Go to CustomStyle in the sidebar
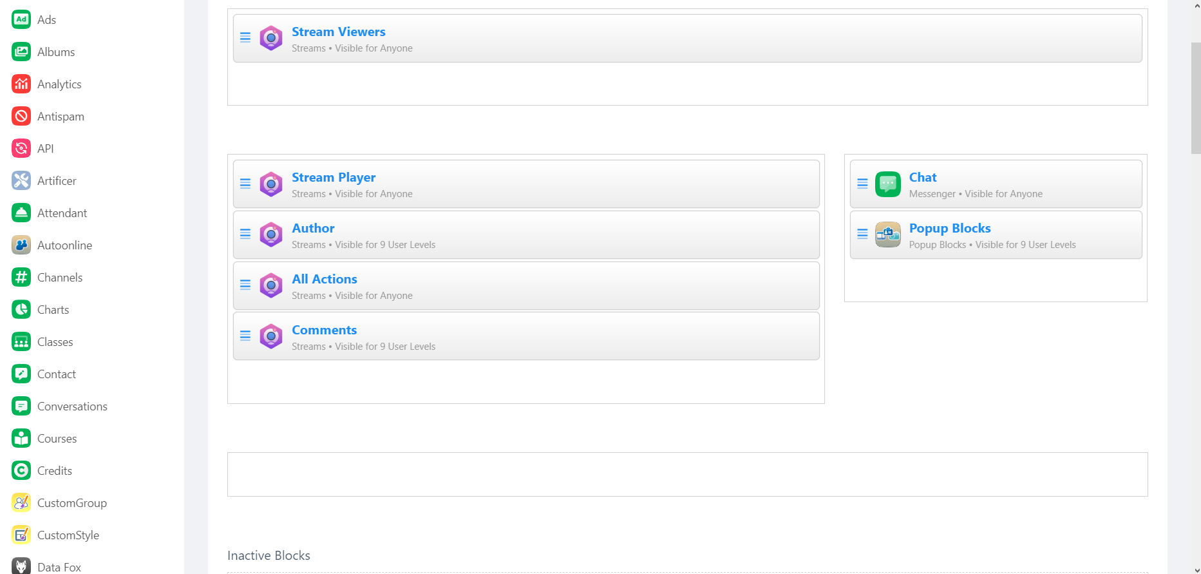This screenshot has width=1201, height=574. click(68, 535)
